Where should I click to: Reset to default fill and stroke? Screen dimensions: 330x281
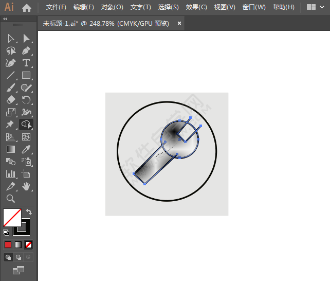(6, 233)
